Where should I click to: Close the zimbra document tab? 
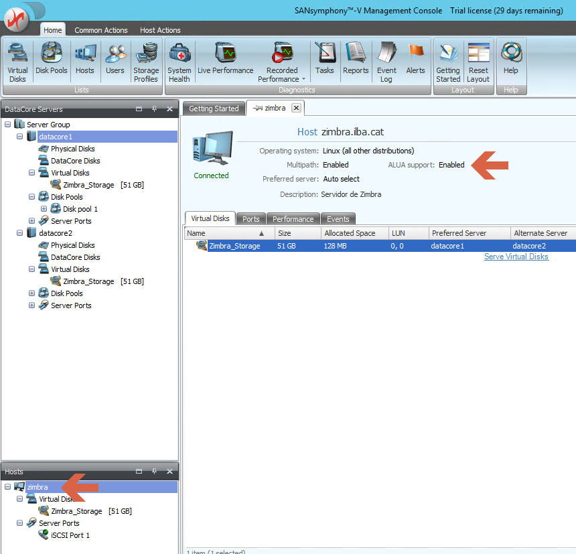pyautogui.click(x=296, y=108)
